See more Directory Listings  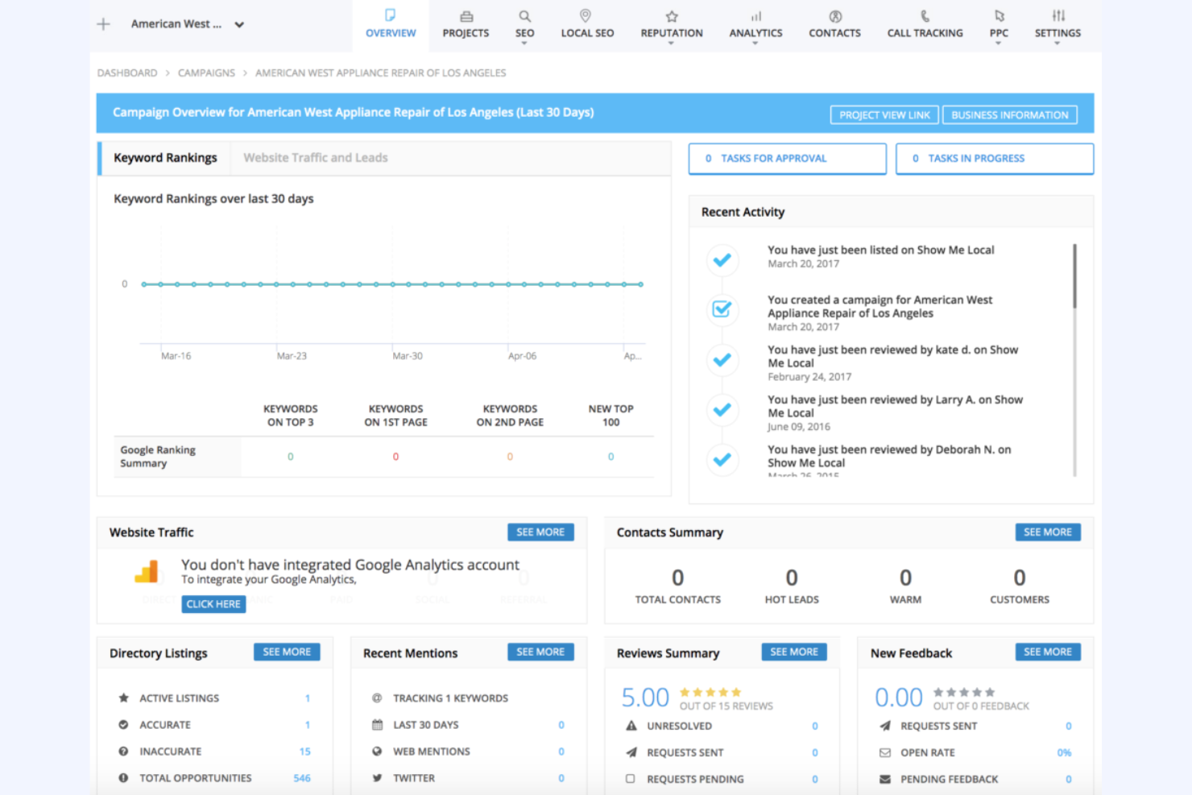point(287,652)
